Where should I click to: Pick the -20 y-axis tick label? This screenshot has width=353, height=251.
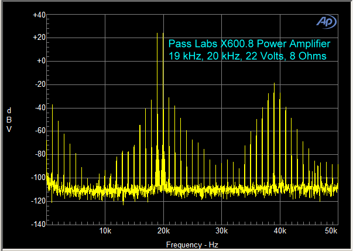point(39,84)
